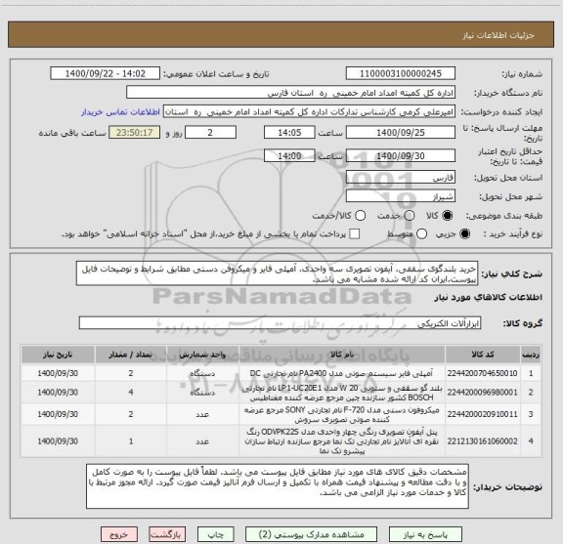This screenshot has height=544, width=563.
Task: Click quantity 1 in the intercom row
Action: (131, 441)
